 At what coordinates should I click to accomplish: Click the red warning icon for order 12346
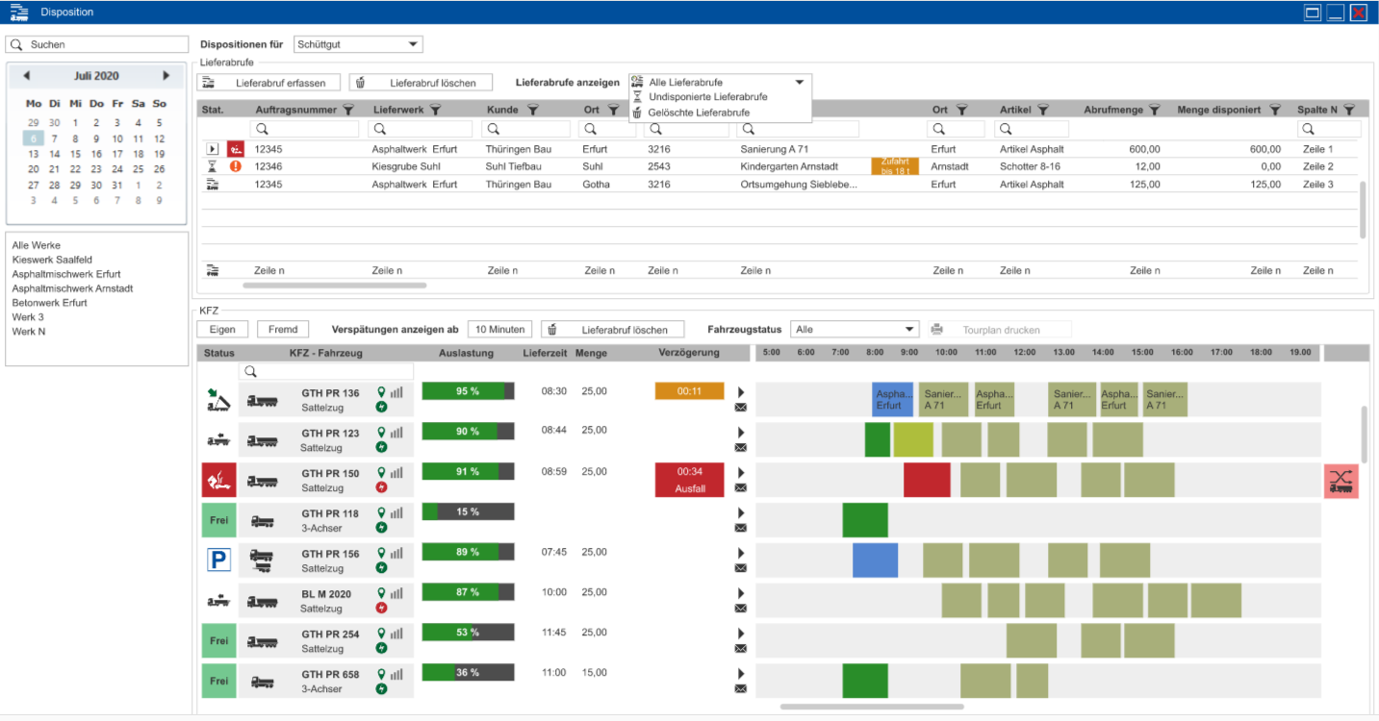coord(236,166)
